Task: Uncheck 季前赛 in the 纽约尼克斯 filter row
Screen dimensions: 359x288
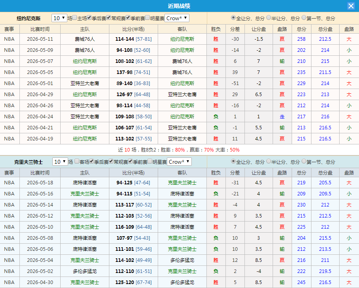Action: (x=128, y=17)
